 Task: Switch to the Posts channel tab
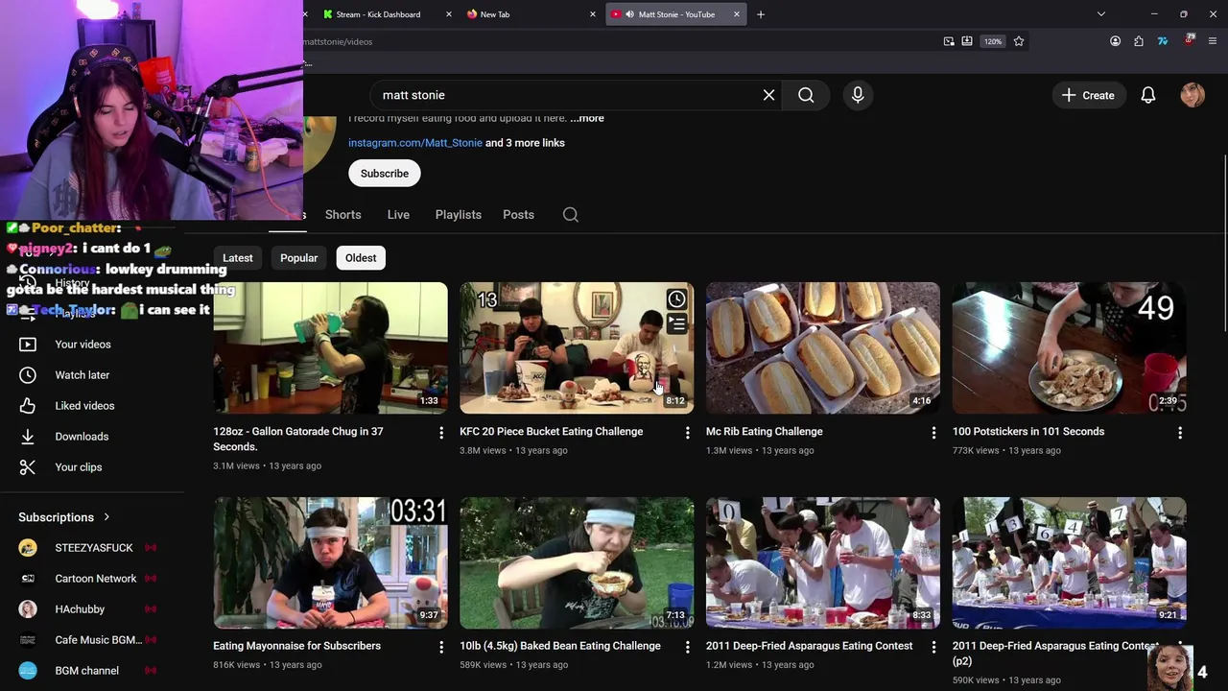pyautogui.click(x=518, y=215)
